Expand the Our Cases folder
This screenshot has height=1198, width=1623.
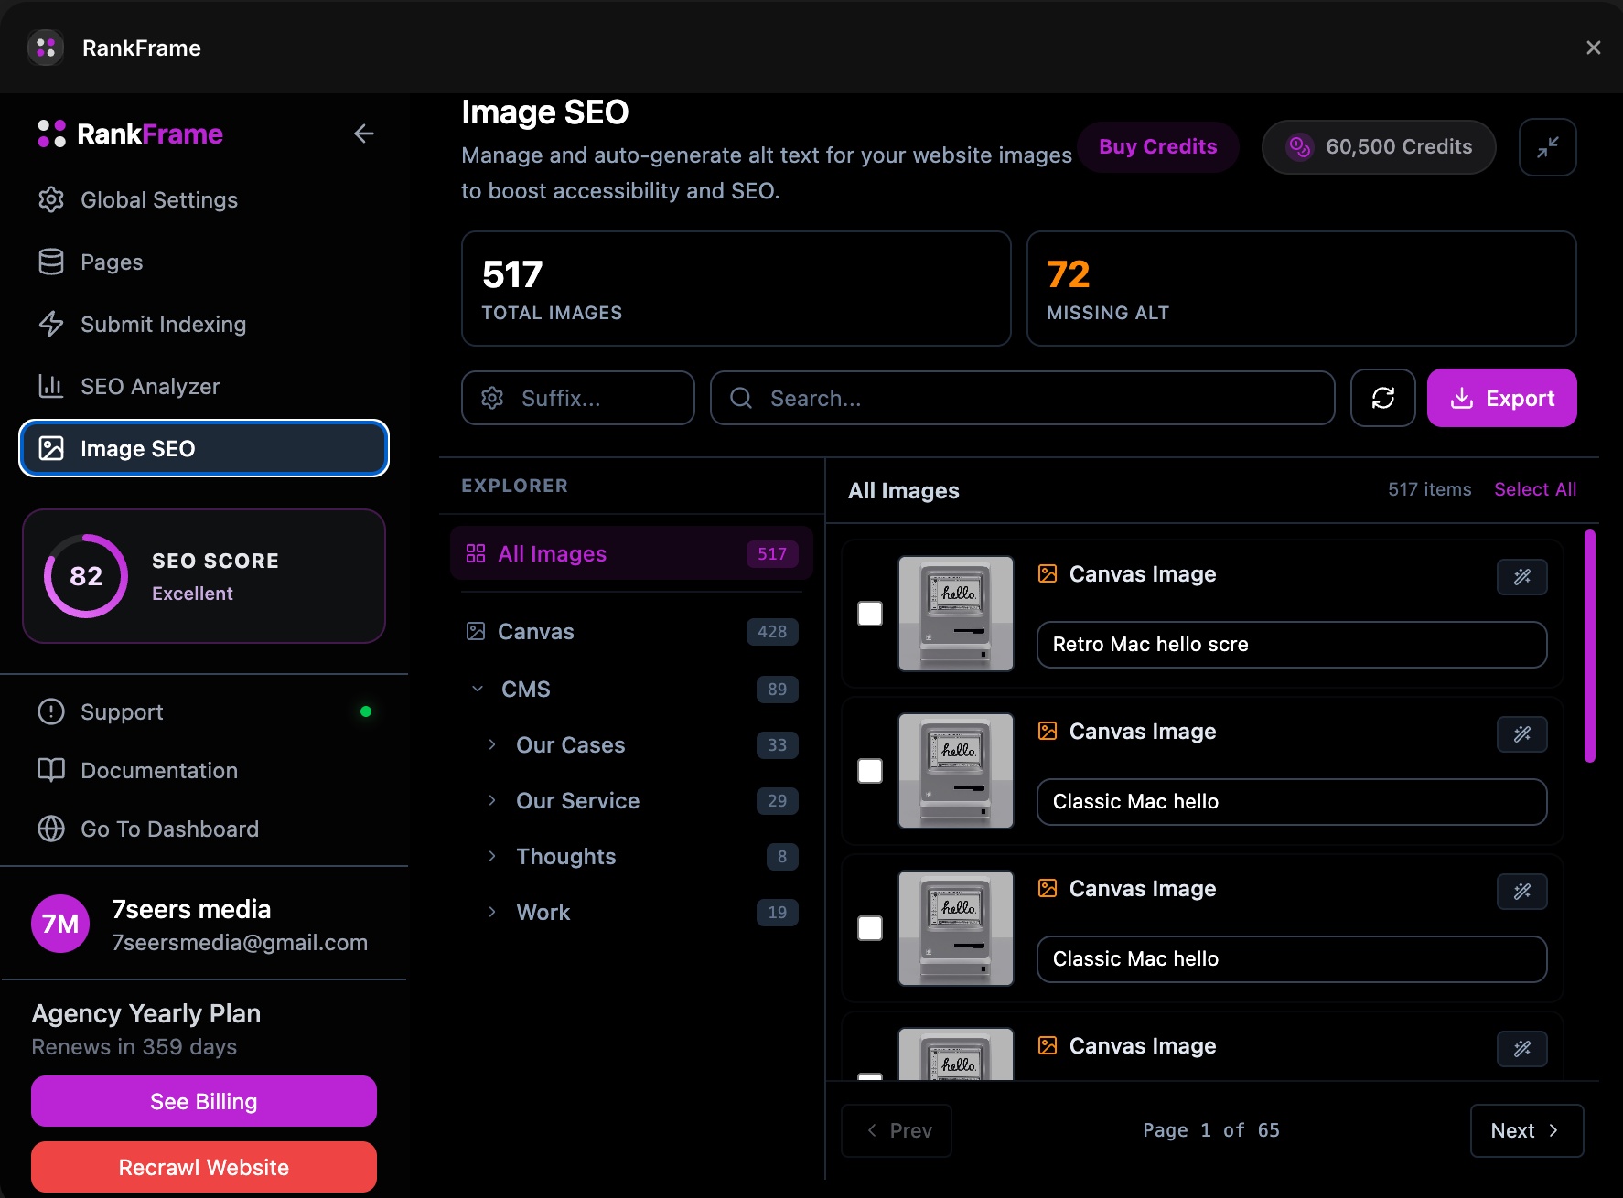tap(491, 744)
